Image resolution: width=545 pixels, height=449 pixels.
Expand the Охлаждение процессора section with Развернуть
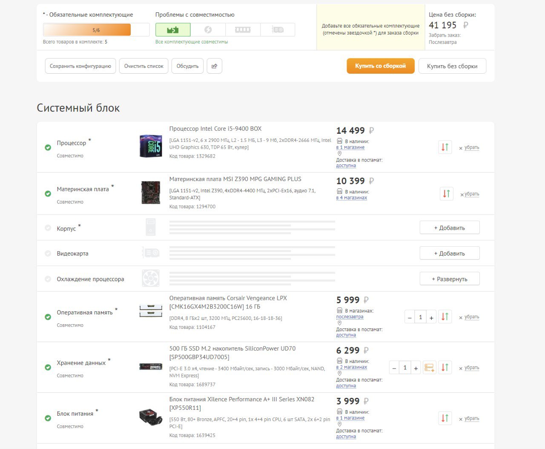pyautogui.click(x=450, y=279)
